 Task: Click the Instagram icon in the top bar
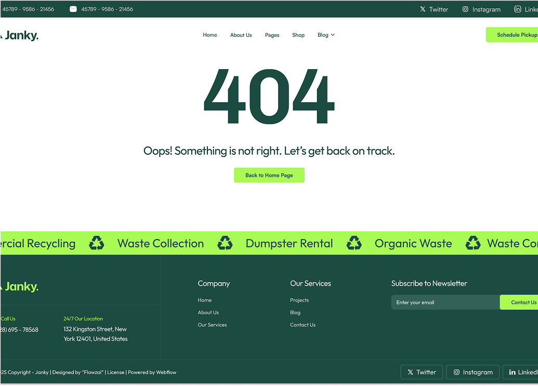click(465, 9)
